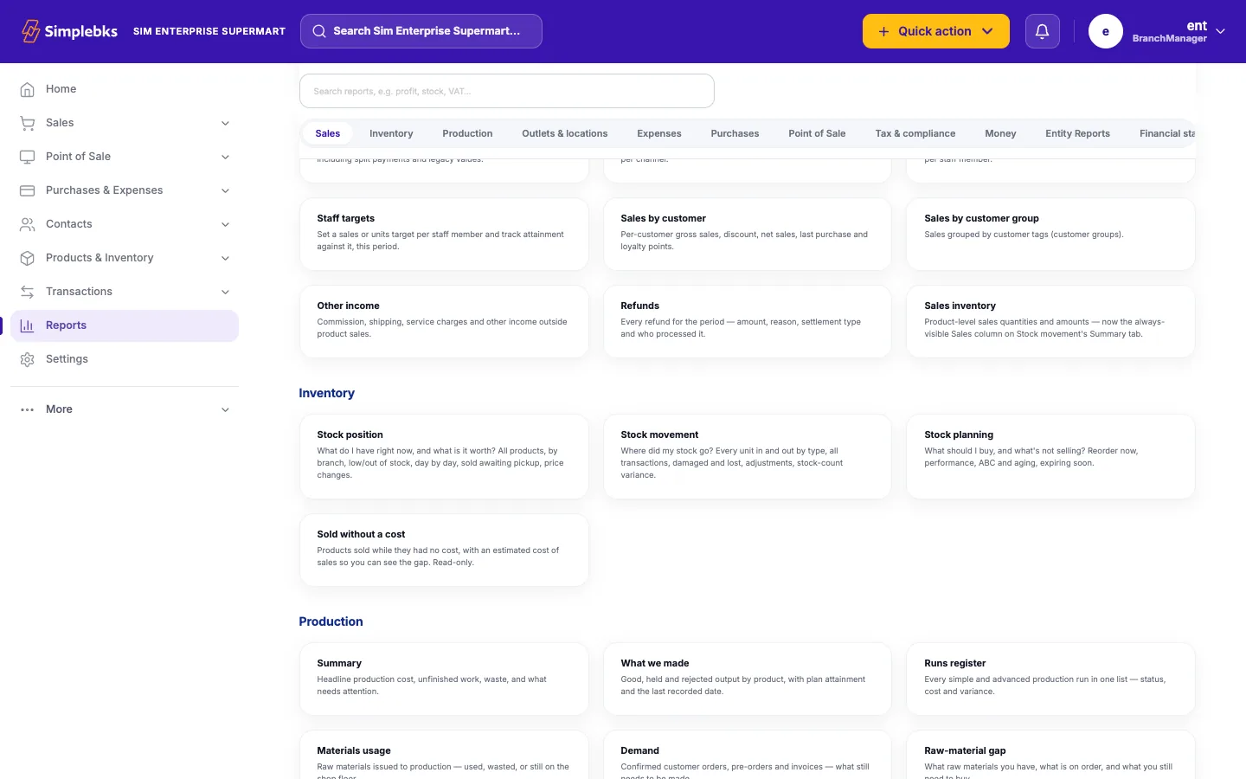The height and width of the screenshot is (779, 1246).
Task: Open the Stock position report
Action: pyautogui.click(x=444, y=456)
